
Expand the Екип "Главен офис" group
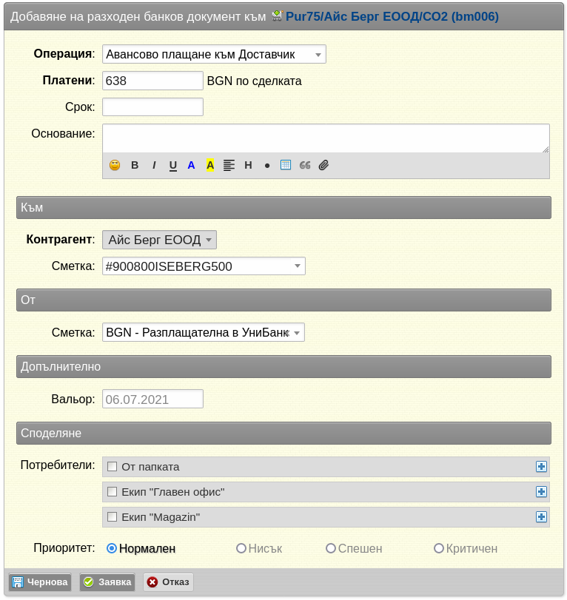[x=541, y=492]
